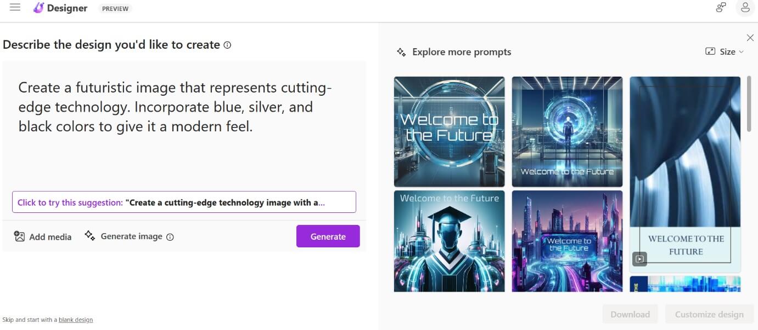Open the Explore more prompts section
Viewport: 758px width, 330px height.
tap(462, 51)
